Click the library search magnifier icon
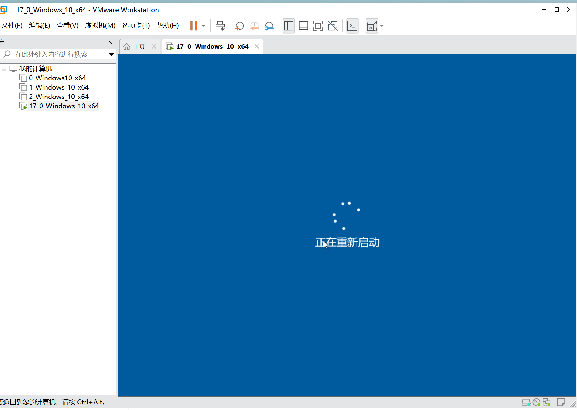The height and width of the screenshot is (410, 577). (7, 54)
